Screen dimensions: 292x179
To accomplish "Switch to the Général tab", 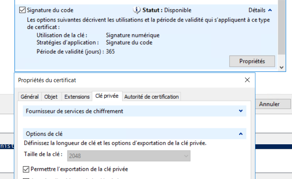I will (x=29, y=97).
